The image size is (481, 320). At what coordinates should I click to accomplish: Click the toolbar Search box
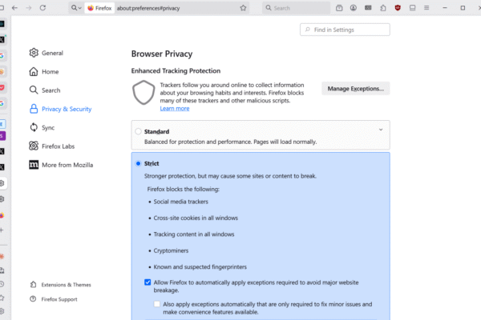click(x=297, y=8)
